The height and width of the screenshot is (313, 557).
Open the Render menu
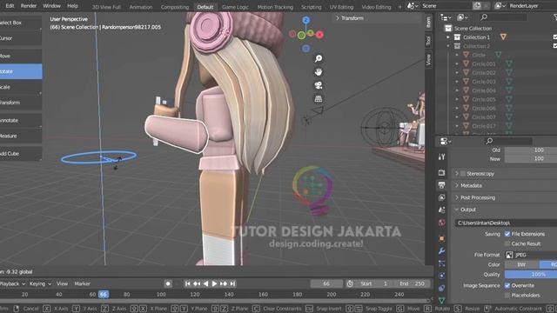point(29,6)
